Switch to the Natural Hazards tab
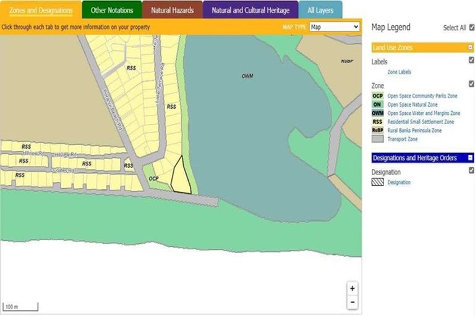475x316 pixels. [172, 10]
